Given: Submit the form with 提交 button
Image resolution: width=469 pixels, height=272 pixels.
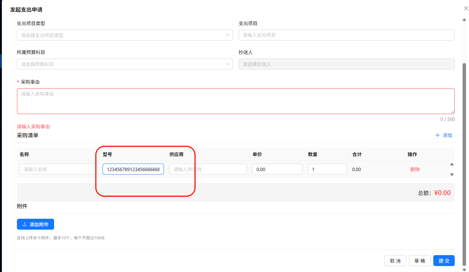Looking at the screenshot, I should (x=444, y=261).
